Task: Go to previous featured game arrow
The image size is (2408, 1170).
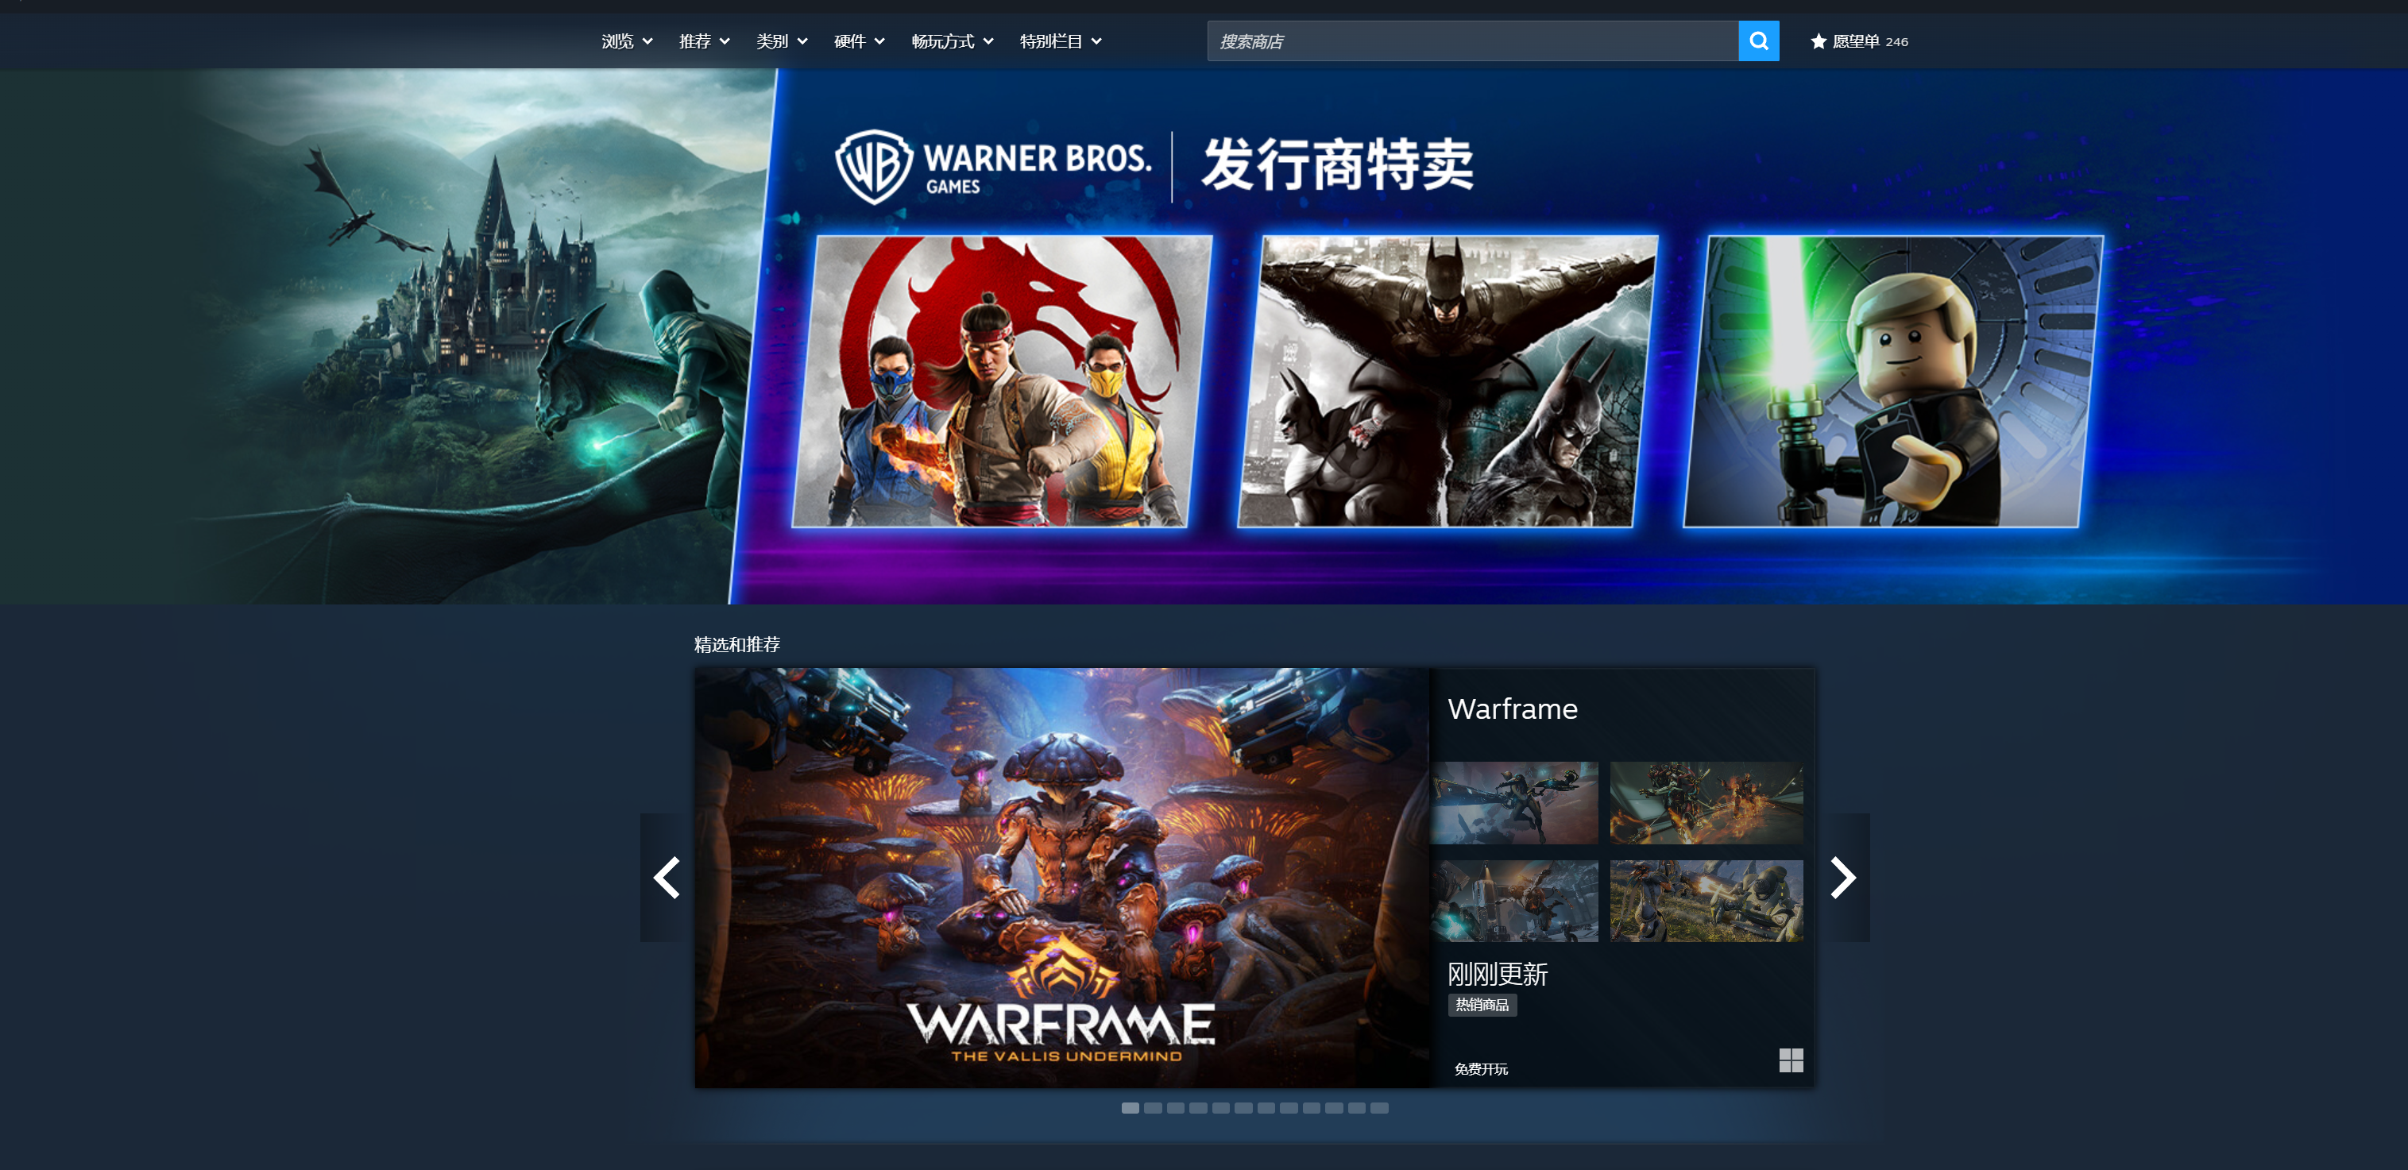Action: click(x=666, y=878)
